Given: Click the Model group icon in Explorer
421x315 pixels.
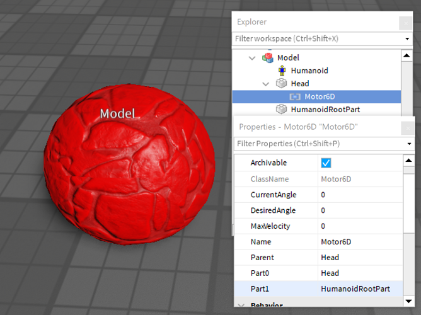Looking at the screenshot, I should (x=267, y=58).
